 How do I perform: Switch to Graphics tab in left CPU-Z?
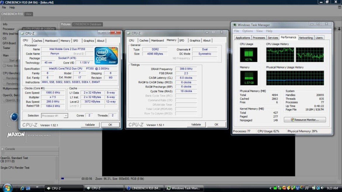(x=89, y=41)
